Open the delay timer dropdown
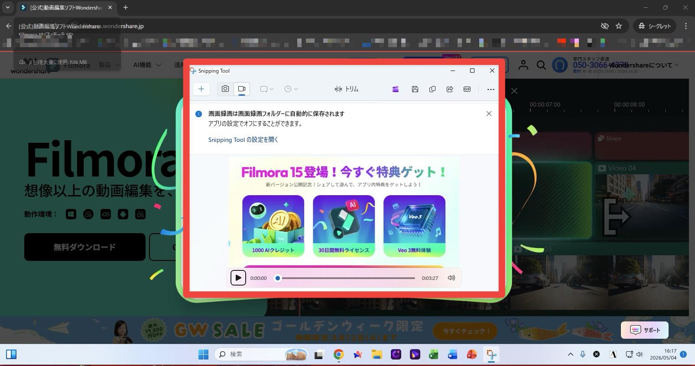The height and width of the screenshot is (366, 695). click(x=291, y=89)
